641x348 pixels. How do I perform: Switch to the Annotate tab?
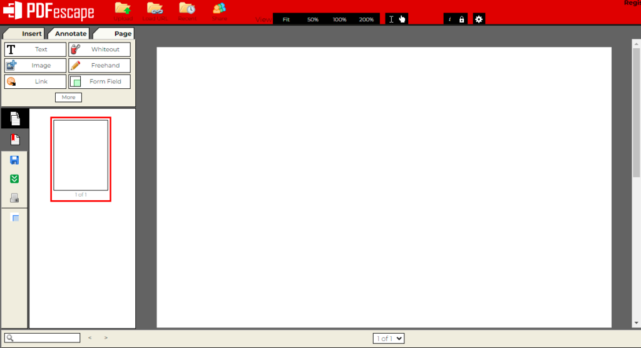click(x=71, y=34)
